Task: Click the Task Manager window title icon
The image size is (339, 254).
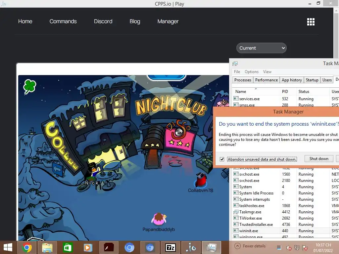Action: [235, 63]
